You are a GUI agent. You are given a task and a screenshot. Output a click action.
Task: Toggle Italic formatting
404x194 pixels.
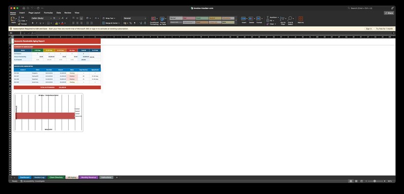(36, 23)
